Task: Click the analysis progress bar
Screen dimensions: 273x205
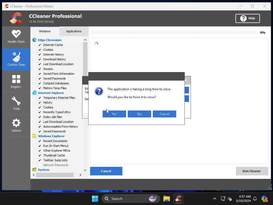Action: (174, 32)
